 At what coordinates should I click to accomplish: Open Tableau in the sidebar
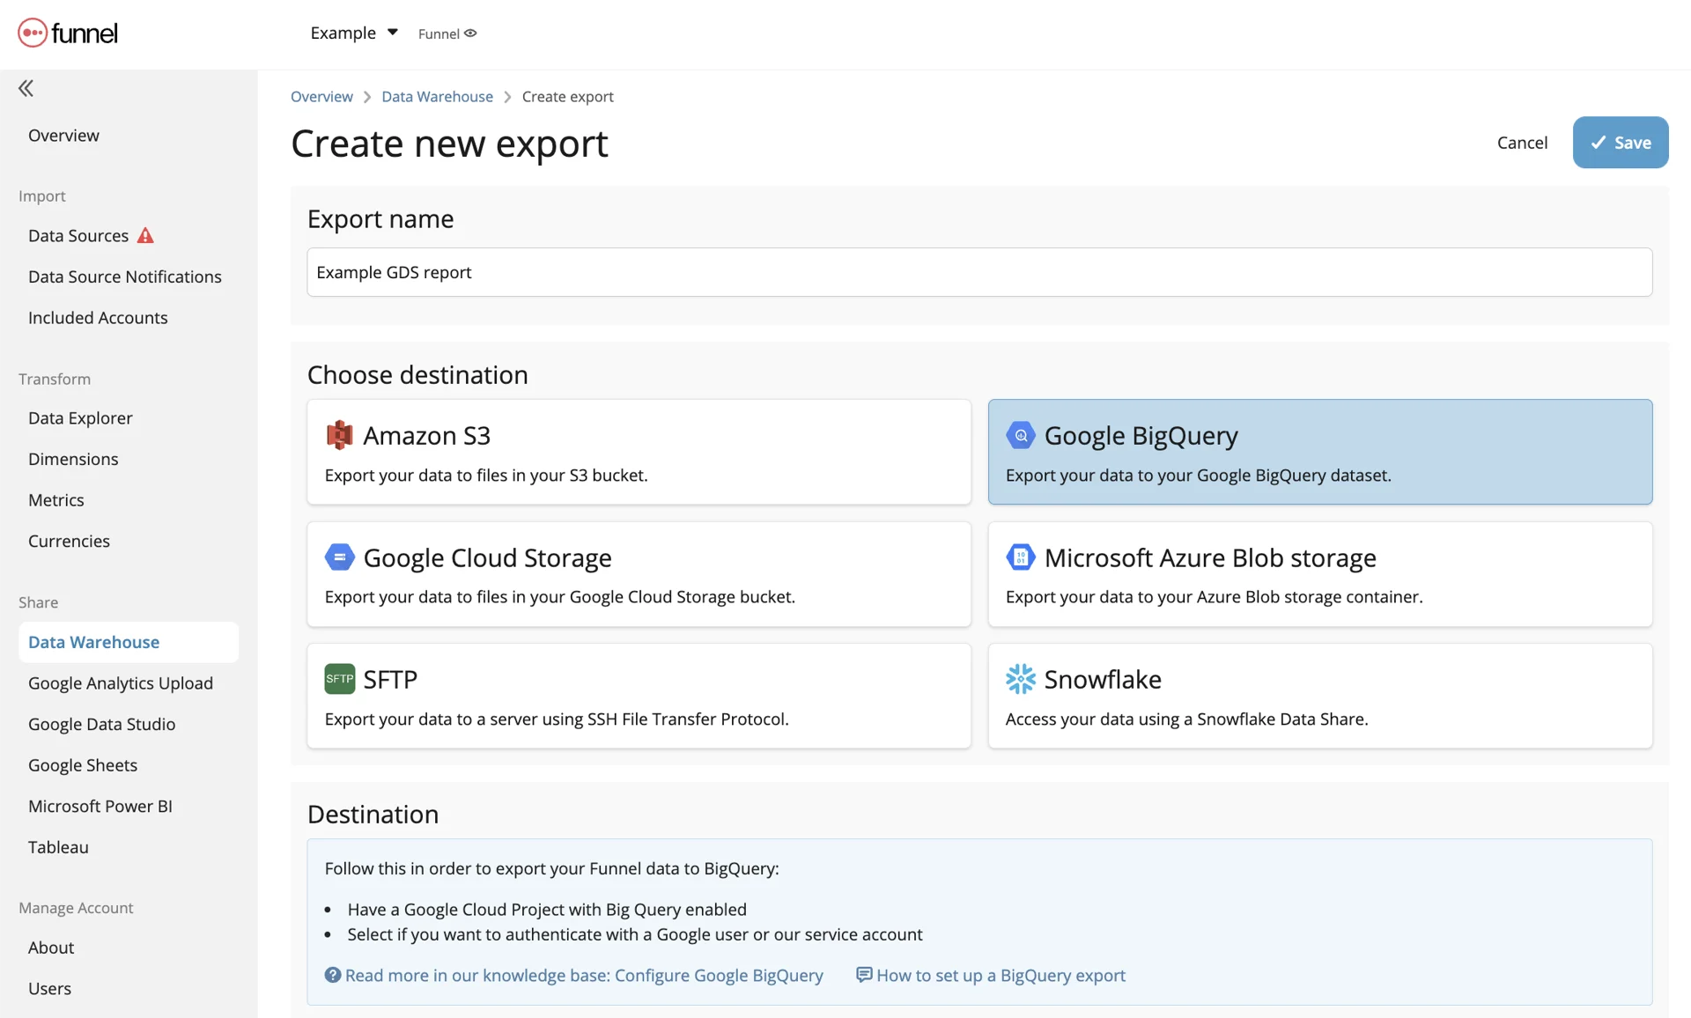click(58, 846)
